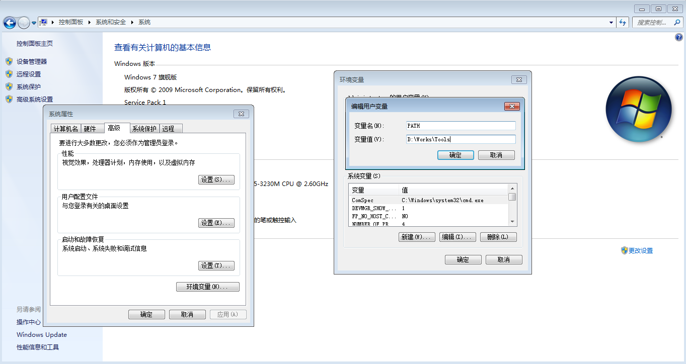Open 系统保护 link in the sidebar
Viewport: 686px width, 364px height.
tap(29, 86)
